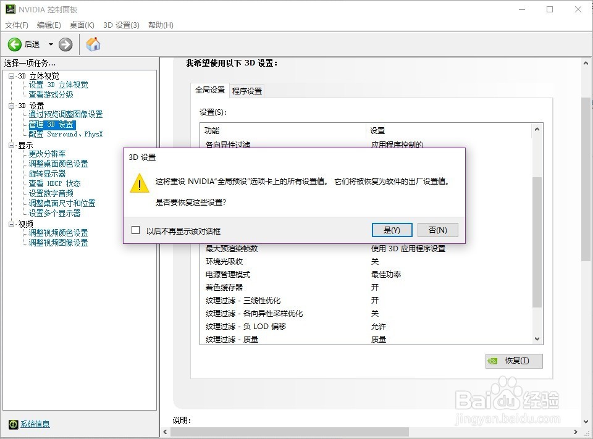
Task: Select 配置 Surround、PhysX in tree
Action: [x=66, y=134]
